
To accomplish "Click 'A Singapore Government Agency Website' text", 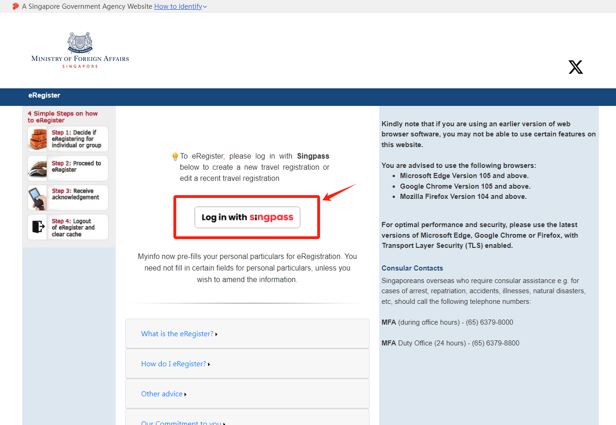I will click(87, 6).
